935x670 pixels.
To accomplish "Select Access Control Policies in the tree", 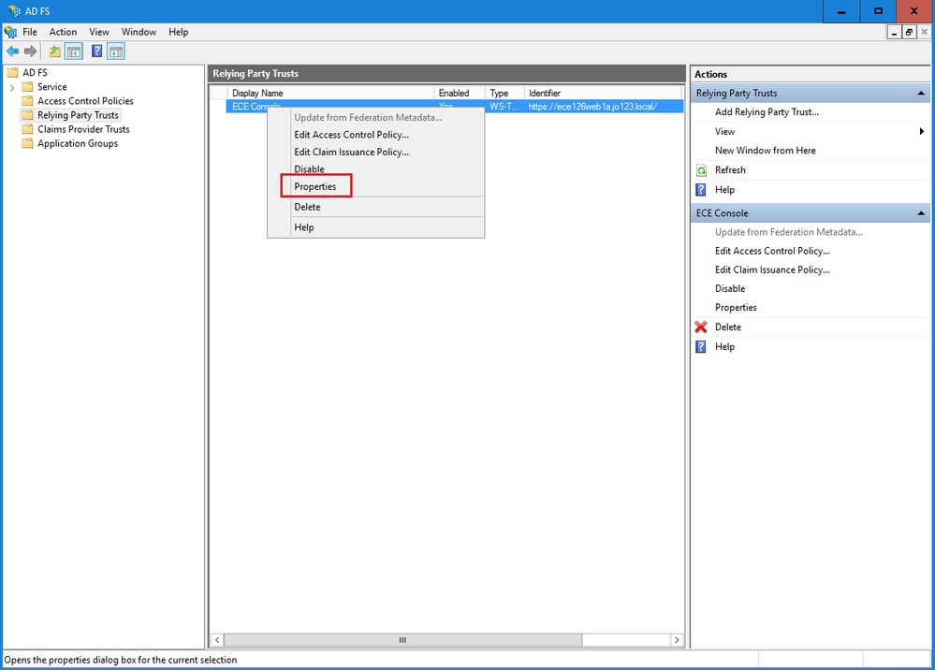I will pos(85,101).
